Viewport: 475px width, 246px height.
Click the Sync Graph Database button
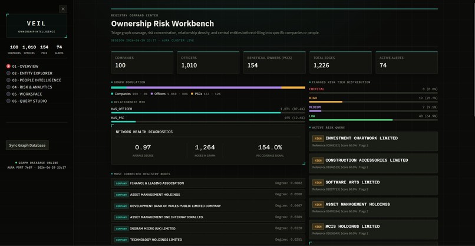coord(27,145)
